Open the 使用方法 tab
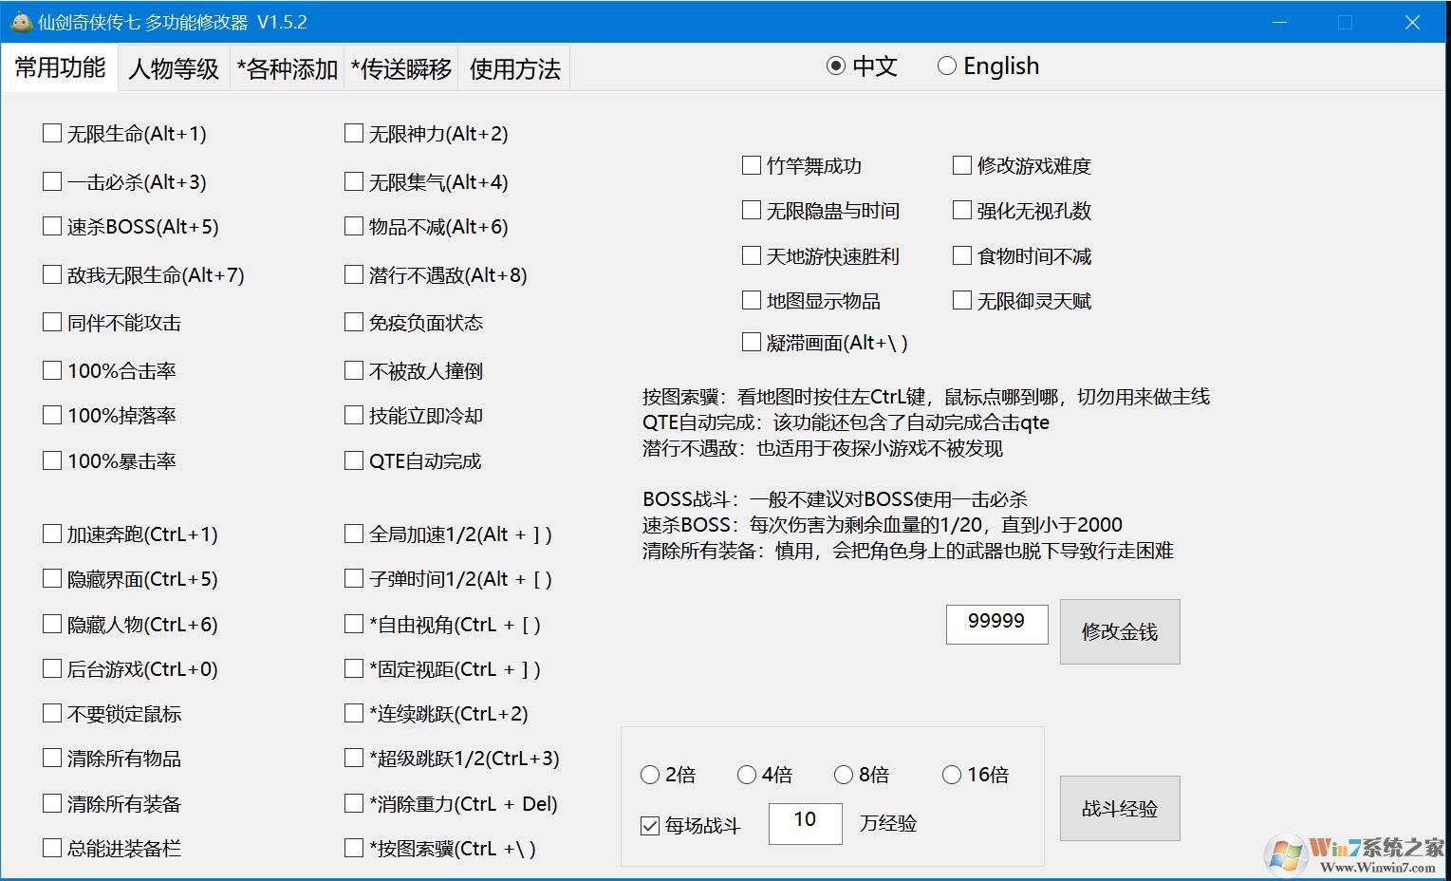This screenshot has width=1451, height=881. 513,67
